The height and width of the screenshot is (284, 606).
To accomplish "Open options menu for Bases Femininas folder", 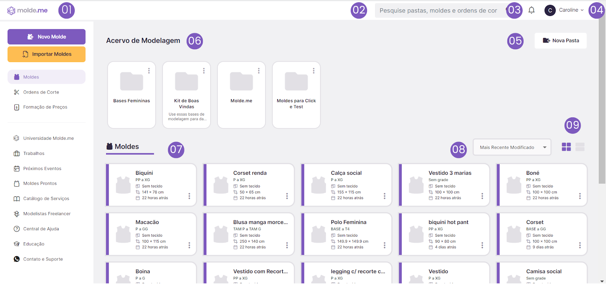I will coord(149,71).
